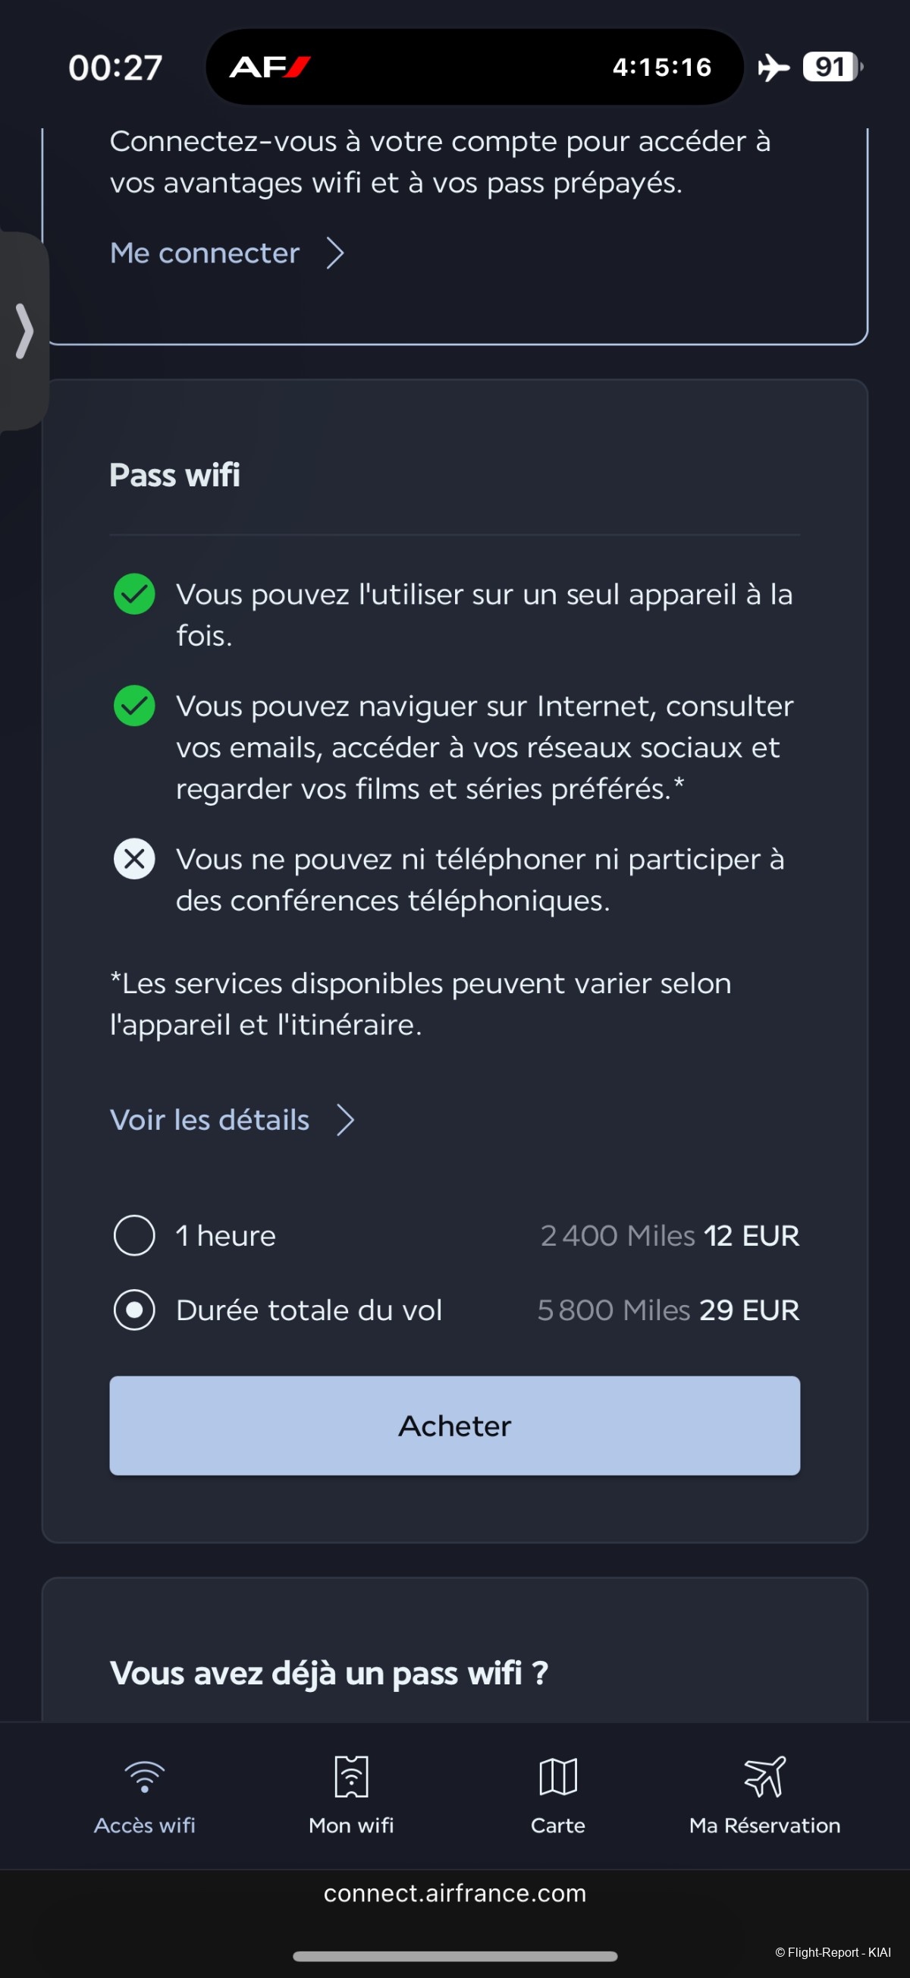Expand the side panel arrow handle
The height and width of the screenshot is (1978, 910).
point(23,331)
